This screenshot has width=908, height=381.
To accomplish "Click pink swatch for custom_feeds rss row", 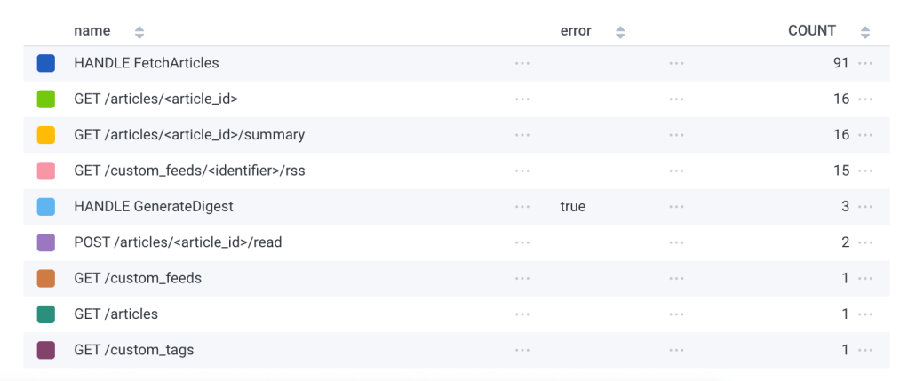I will pos(46,171).
